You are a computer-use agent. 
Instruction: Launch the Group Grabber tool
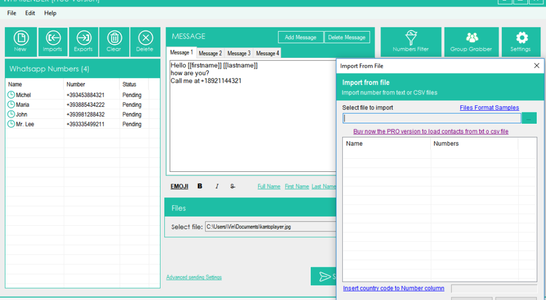point(471,42)
